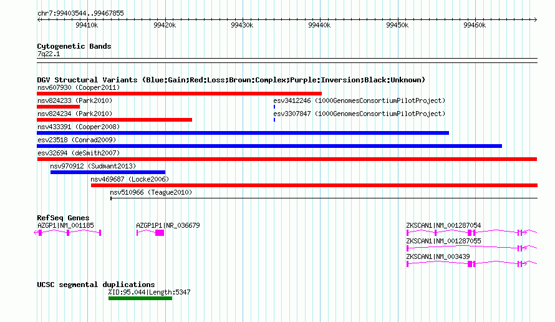Click the 99420k ruler tick label
The height and width of the screenshot is (322, 555).
coord(165,25)
